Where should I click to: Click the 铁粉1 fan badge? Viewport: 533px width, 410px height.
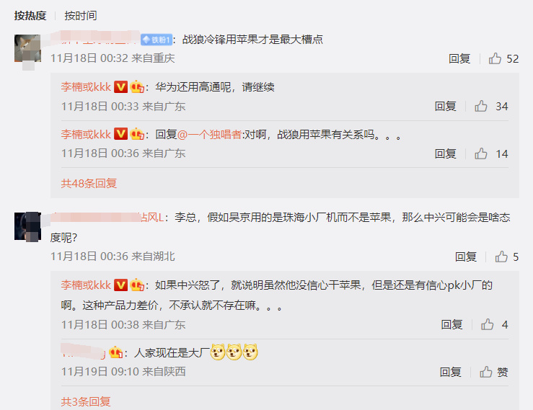(x=157, y=40)
